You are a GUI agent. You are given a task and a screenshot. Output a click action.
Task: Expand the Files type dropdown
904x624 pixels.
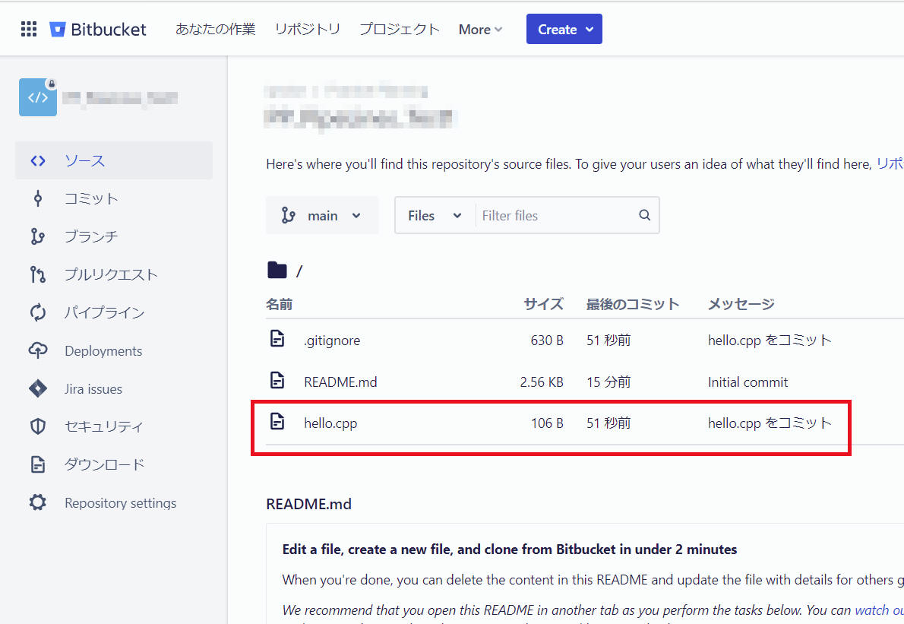435,216
